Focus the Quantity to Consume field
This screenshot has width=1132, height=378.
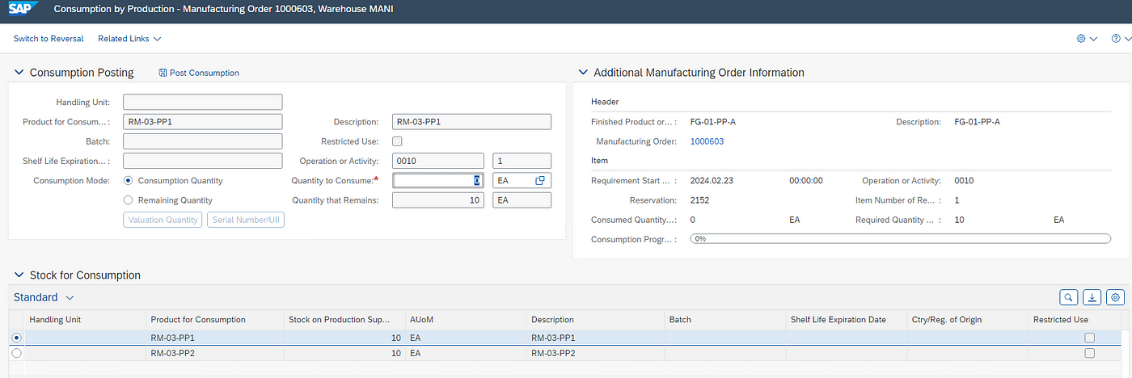[x=438, y=181]
